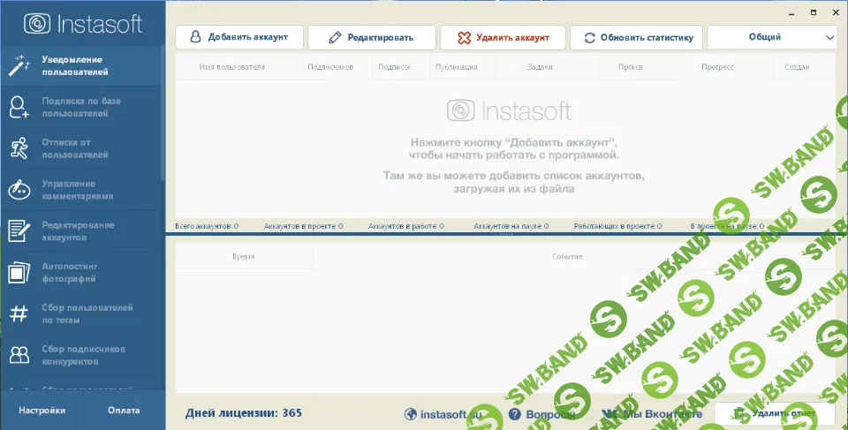Click the Instasoft logo in the sidebar

tap(83, 24)
